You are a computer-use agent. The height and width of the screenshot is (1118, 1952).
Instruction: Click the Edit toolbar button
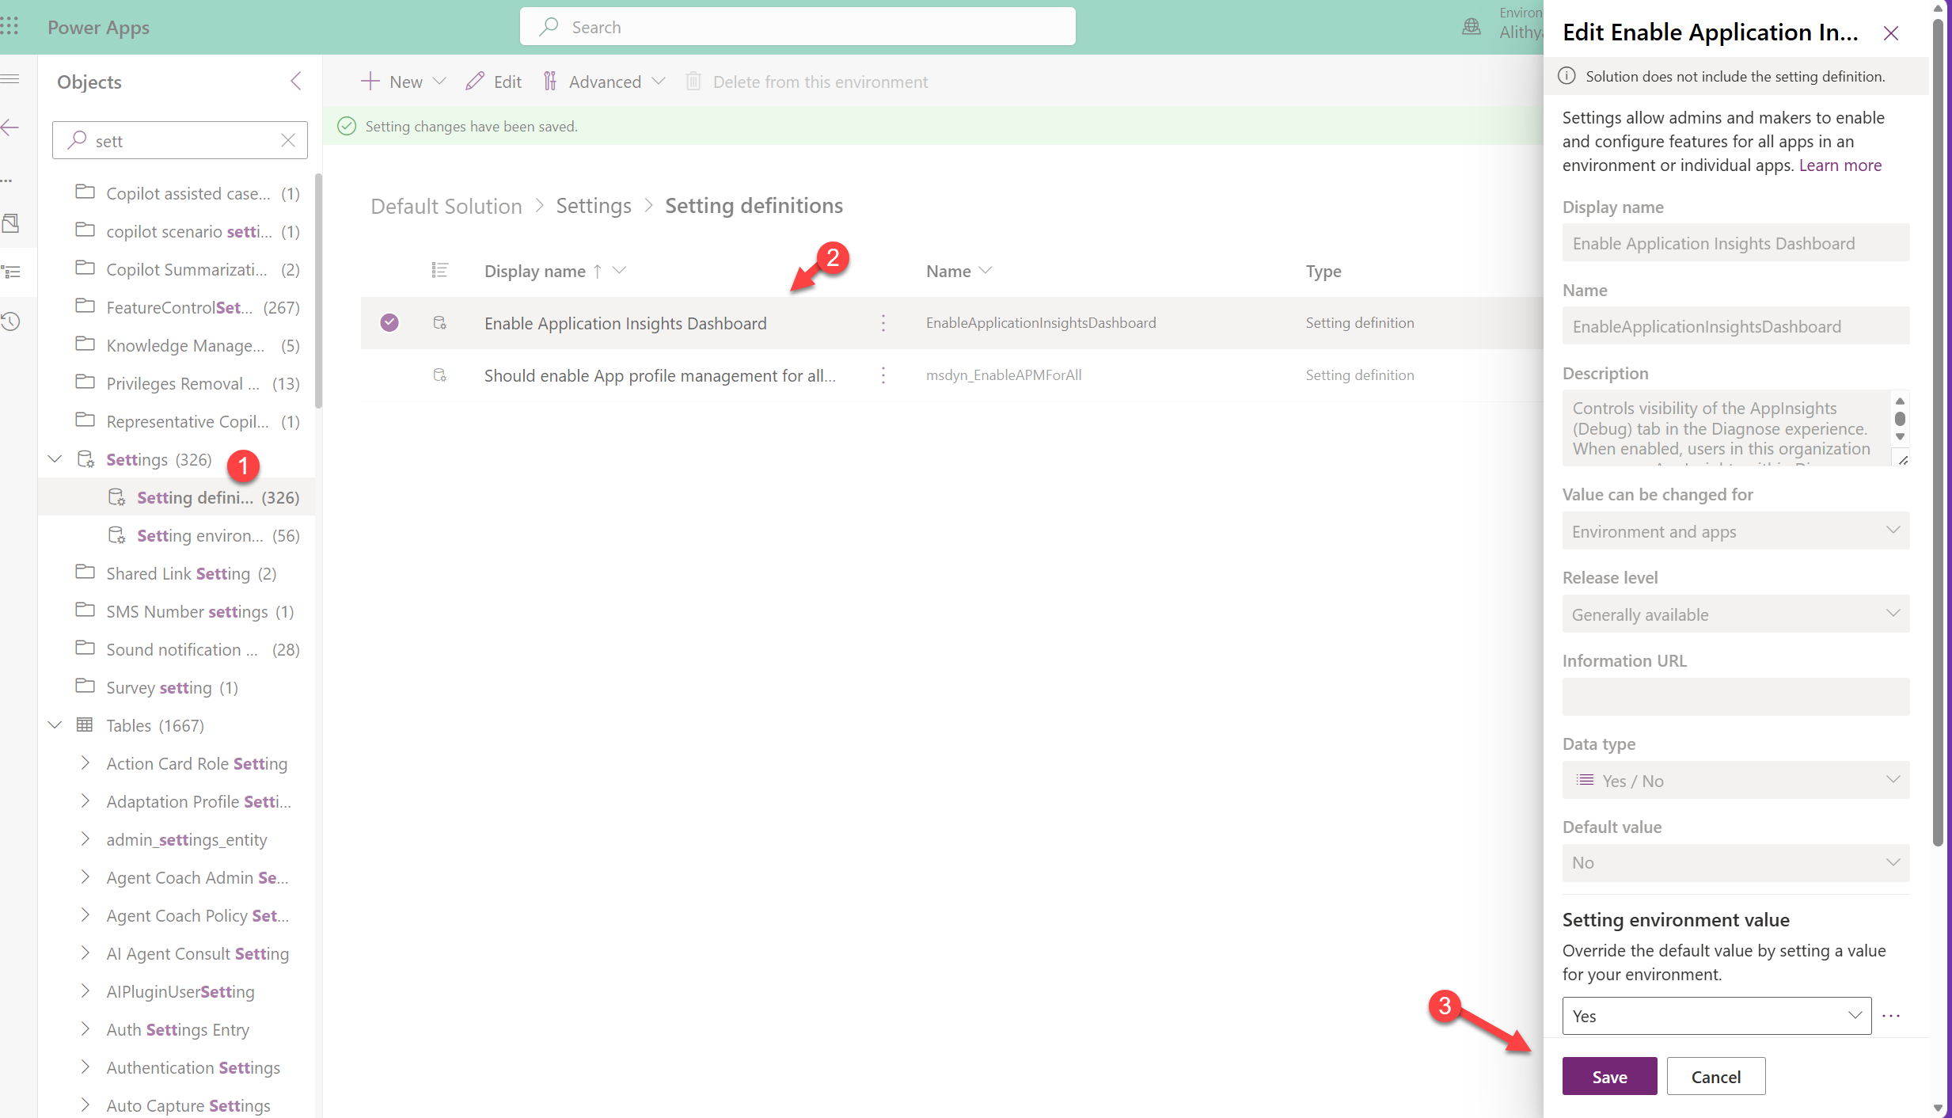(493, 82)
